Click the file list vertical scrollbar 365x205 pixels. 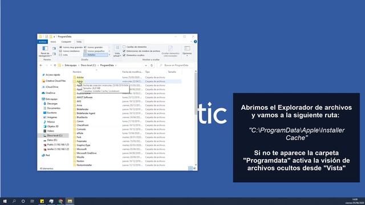[196, 93]
